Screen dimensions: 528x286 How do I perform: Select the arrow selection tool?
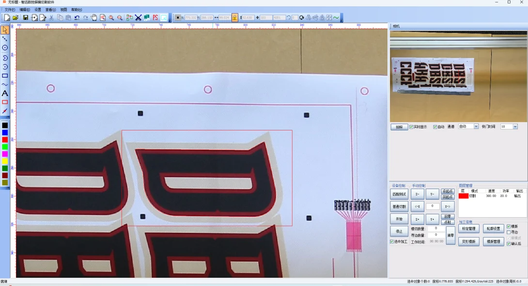point(5,30)
